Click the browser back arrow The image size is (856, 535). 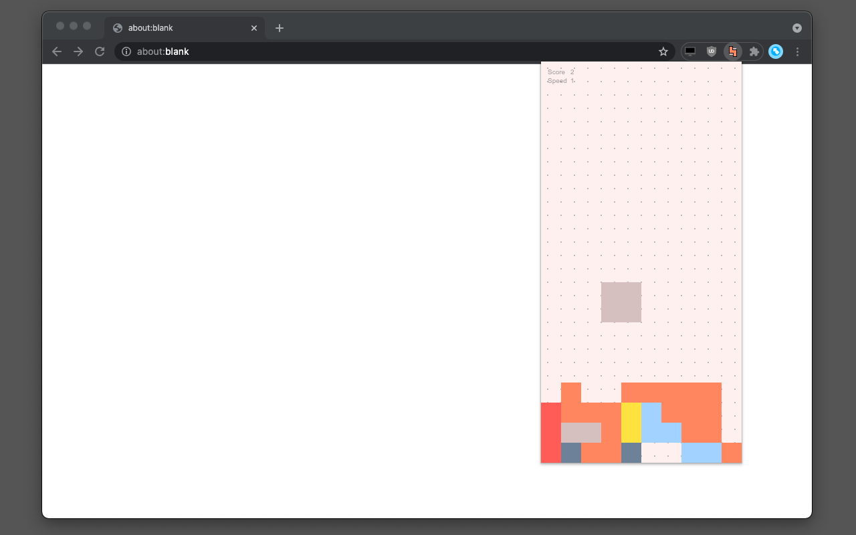[x=57, y=51]
